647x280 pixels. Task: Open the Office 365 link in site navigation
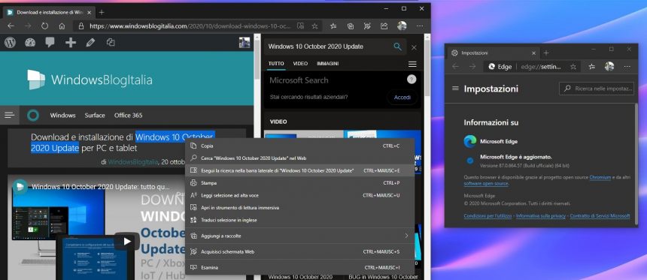pyautogui.click(x=129, y=116)
